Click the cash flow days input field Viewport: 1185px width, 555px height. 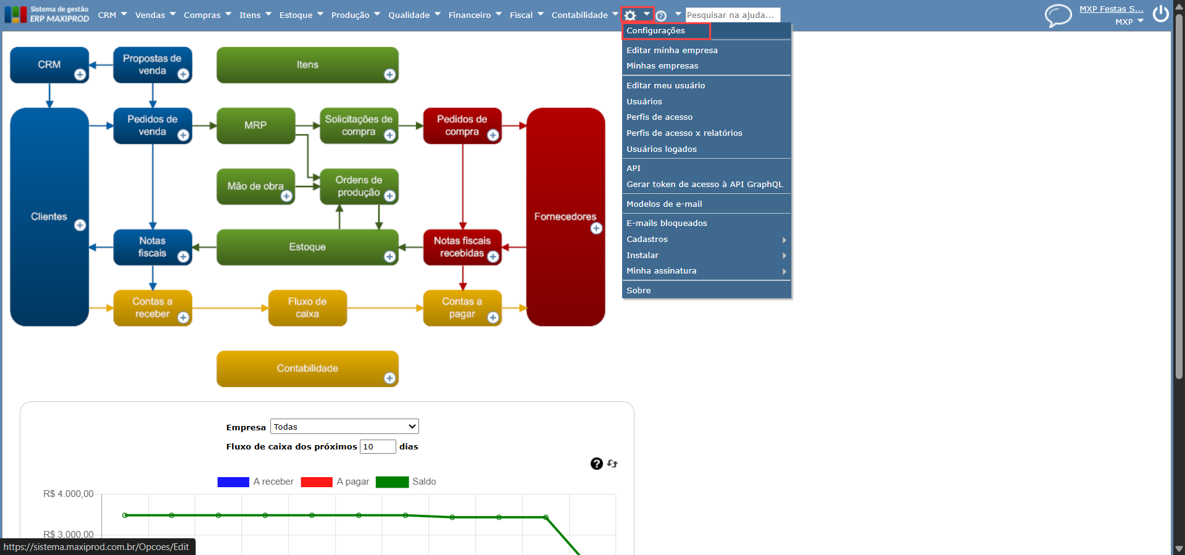click(x=378, y=446)
